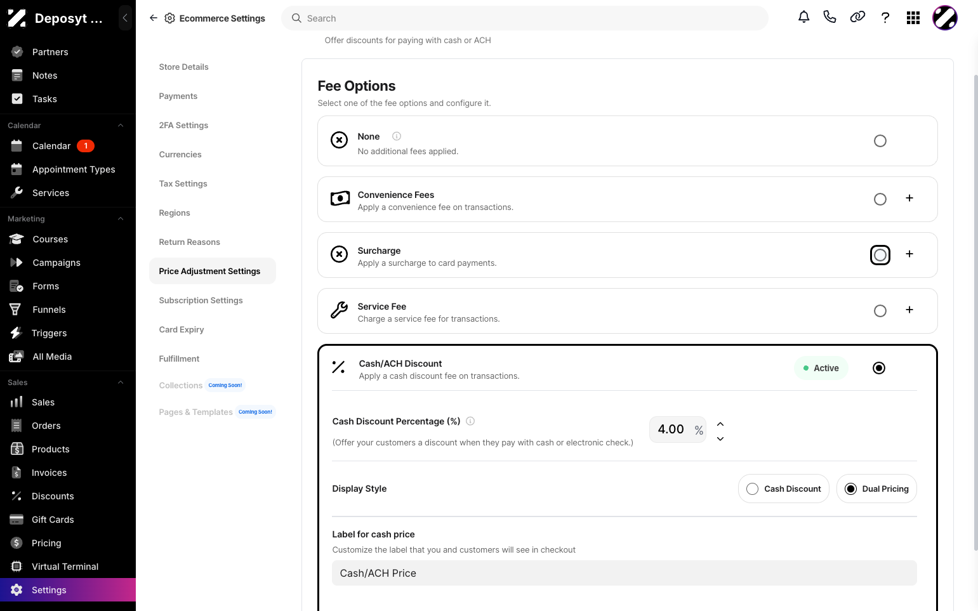Collapse the Marketing sidebar section
The width and height of the screenshot is (978, 611).
click(x=121, y=219)
